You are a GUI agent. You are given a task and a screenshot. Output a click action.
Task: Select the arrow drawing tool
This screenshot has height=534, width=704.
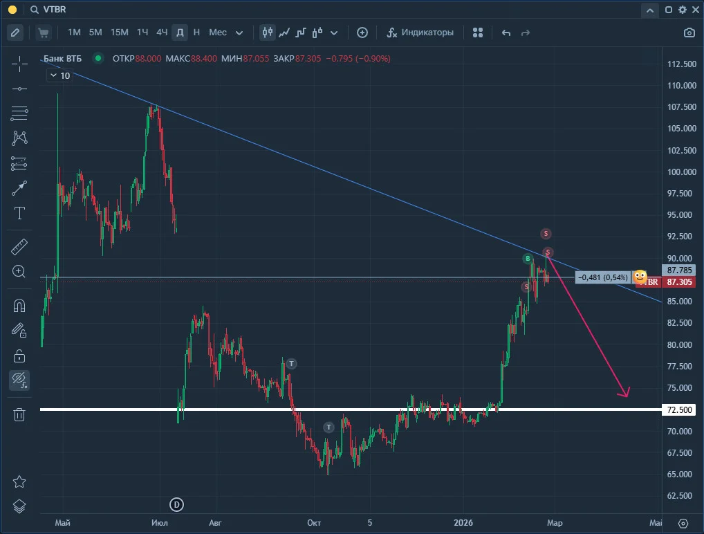(x=19, y=188)
